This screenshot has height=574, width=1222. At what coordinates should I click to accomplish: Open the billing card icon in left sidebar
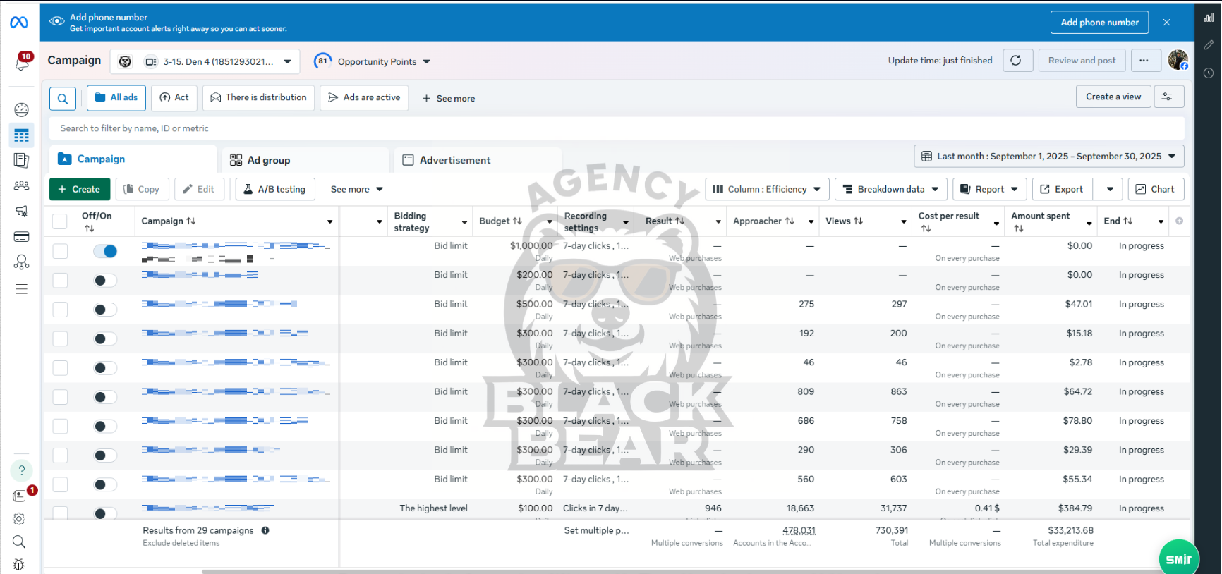tap(21, 237)
